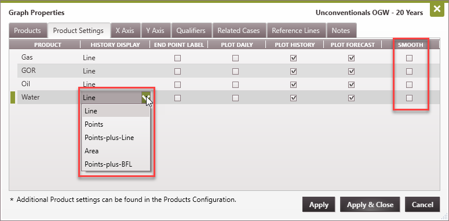
Task: Open the Y Axis tab
Action: [155, 31]
